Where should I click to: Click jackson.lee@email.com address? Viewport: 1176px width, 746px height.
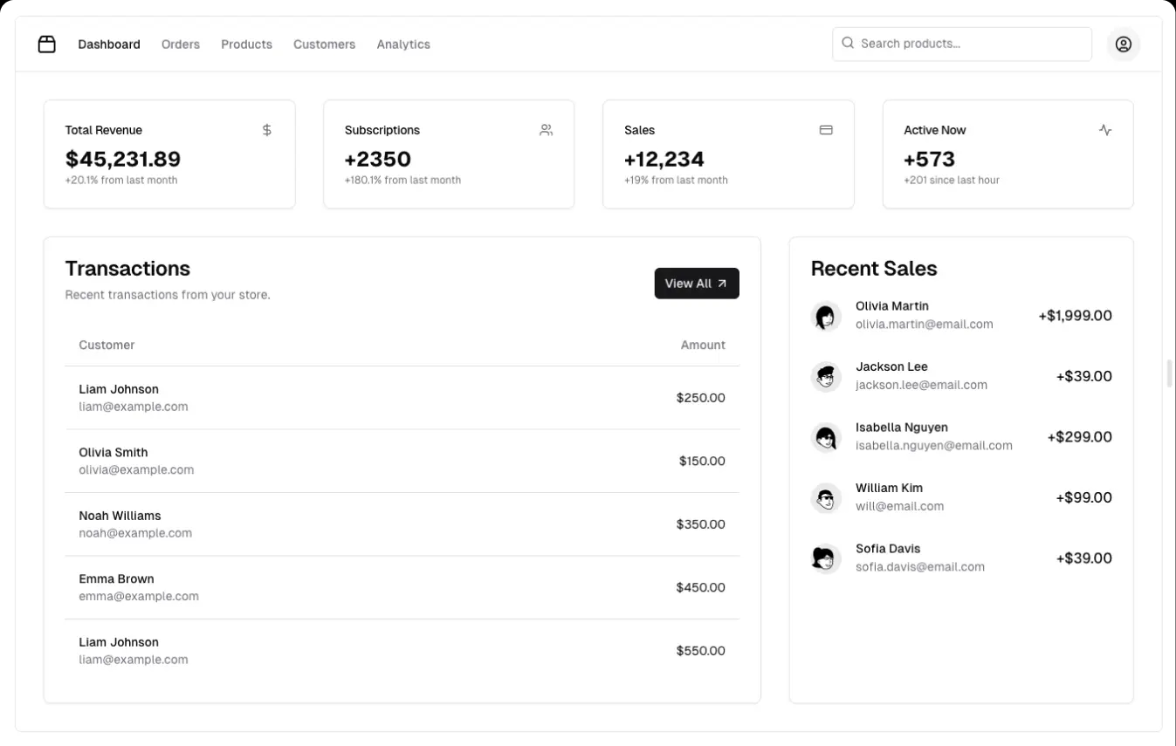coord(921,385)
